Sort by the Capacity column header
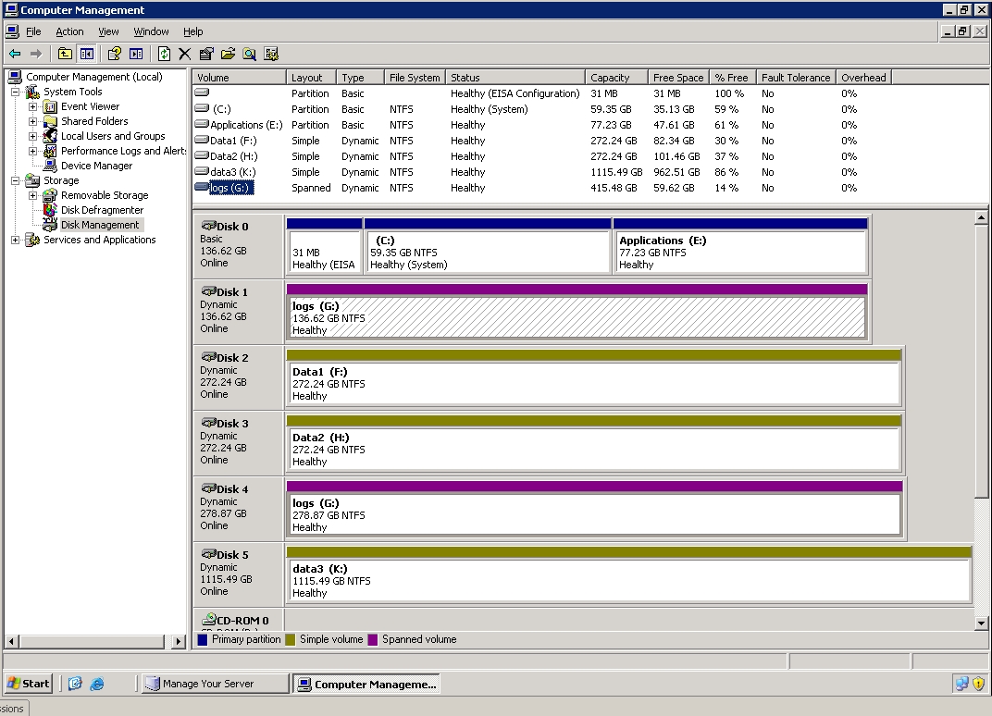This screenshot has height=716, width=992. tap(617, 77)
